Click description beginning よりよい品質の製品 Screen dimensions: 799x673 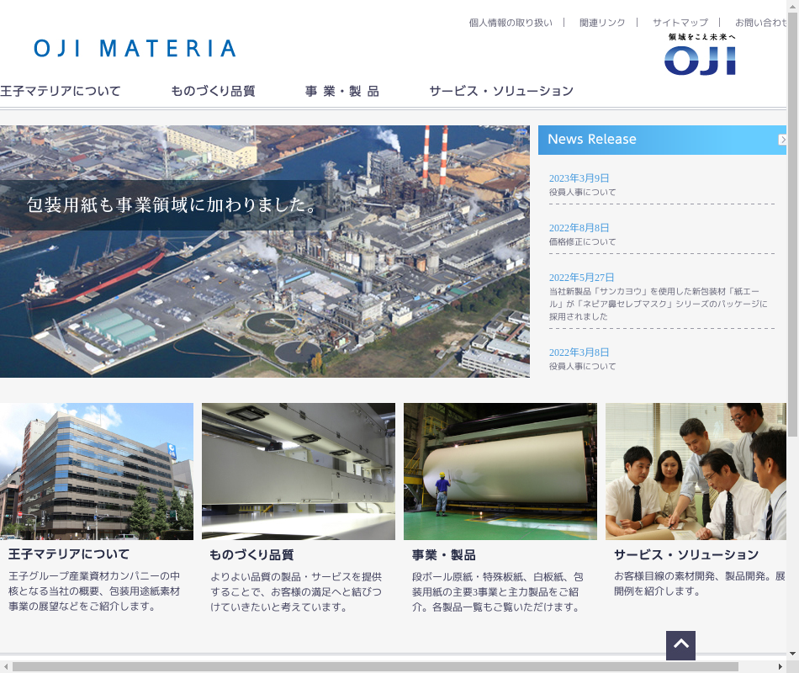tap(296, 592)
